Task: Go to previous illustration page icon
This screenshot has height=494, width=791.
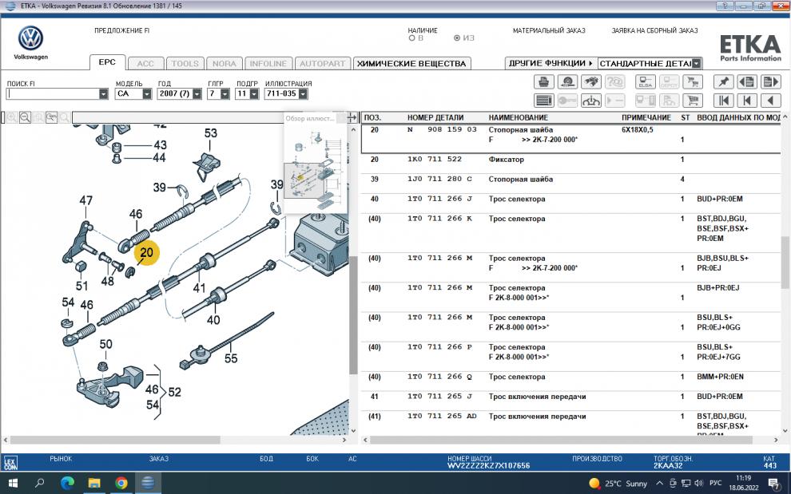Action: pos(747,81)
